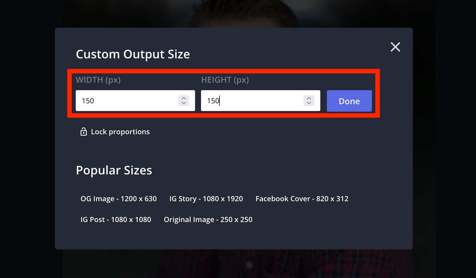Select IG Post - 1080 x 1080 size
The image size is (476, 278).
pos(116,219)
